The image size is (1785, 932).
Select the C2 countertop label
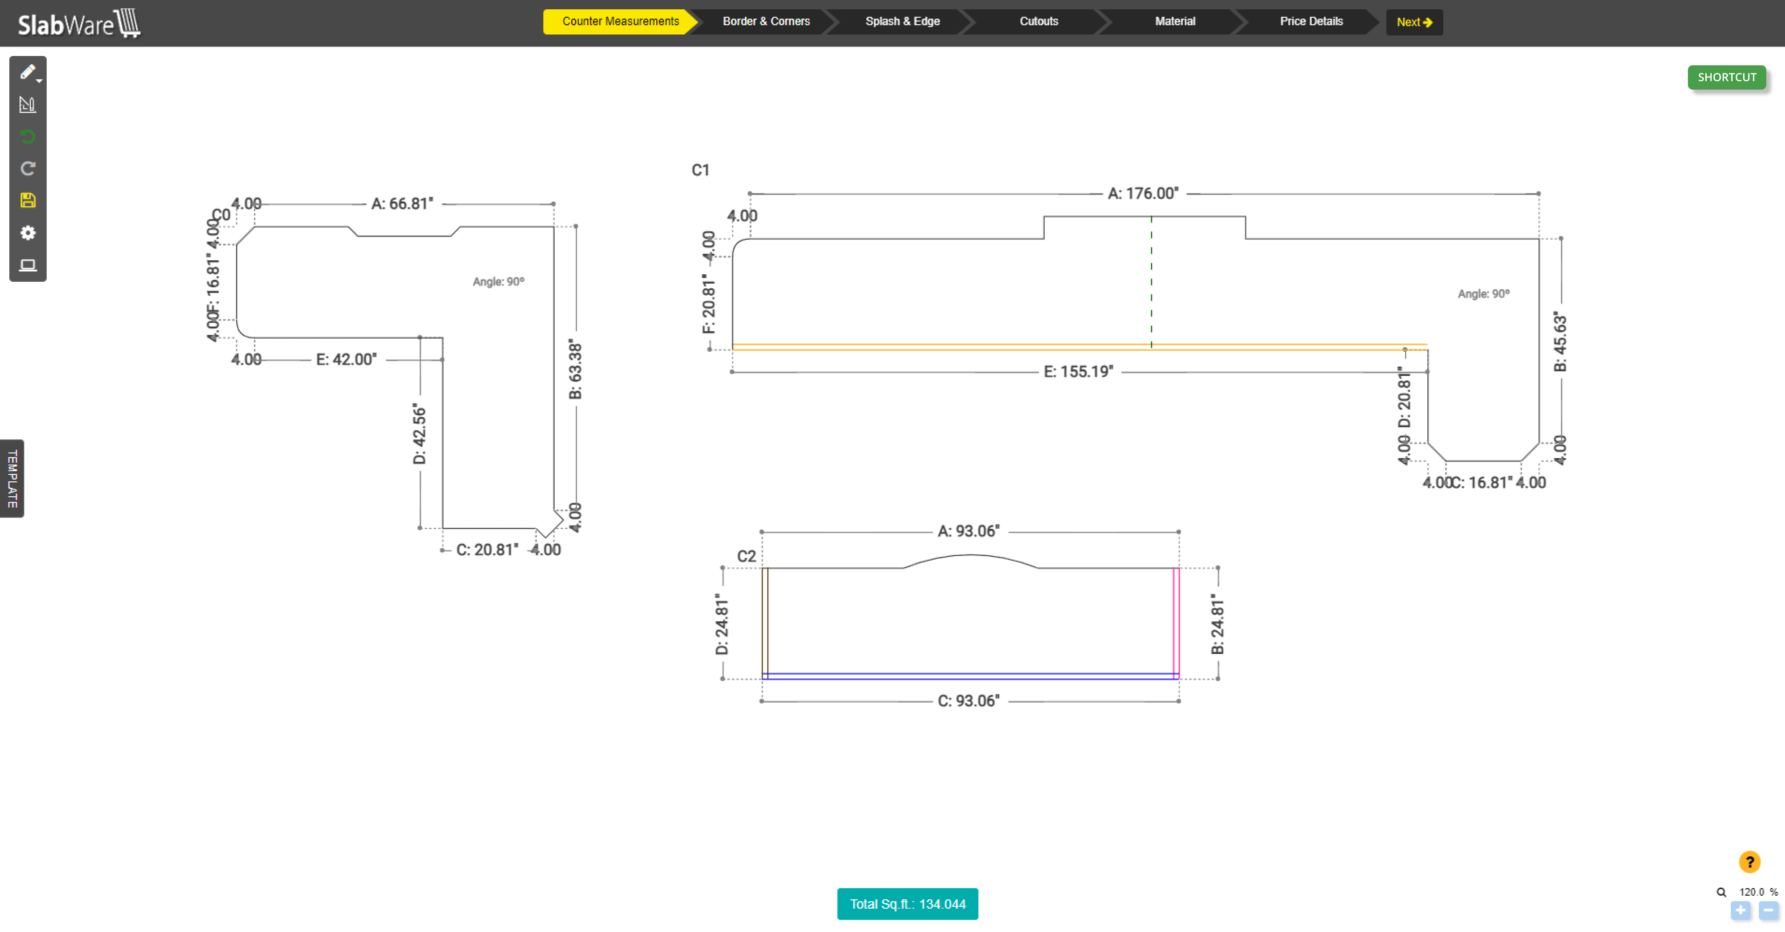tap(746, 557)
